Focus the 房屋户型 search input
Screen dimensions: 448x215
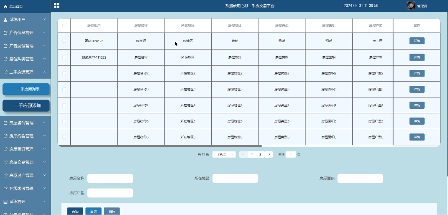point(110,193)
